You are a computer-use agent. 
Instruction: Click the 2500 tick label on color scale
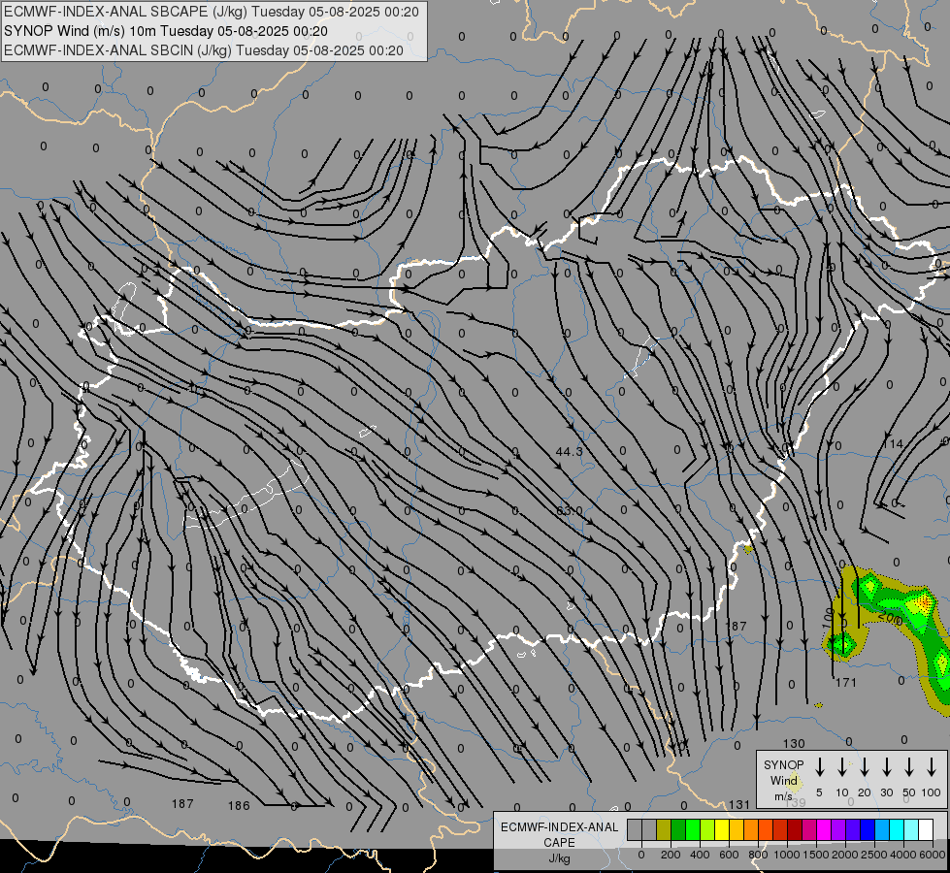click(874, 855)
